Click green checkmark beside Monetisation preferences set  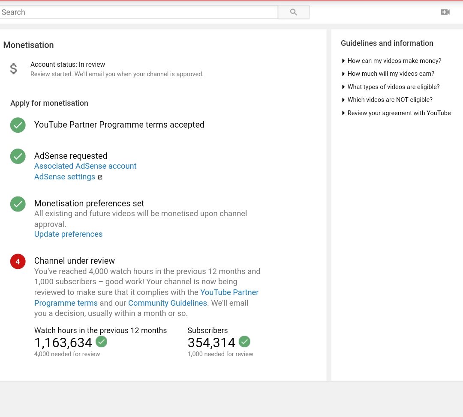(x=18, y=204)
